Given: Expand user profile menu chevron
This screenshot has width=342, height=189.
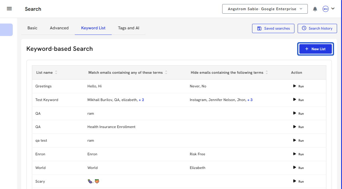Looking at the screenshot, I should [333, 9].
